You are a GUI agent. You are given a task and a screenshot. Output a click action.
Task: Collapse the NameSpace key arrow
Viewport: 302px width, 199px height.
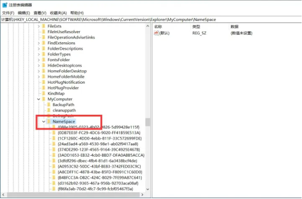pyautogui.click(x=44, y=121)
